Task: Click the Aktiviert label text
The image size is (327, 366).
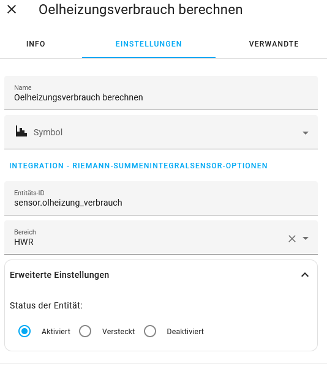Action: (56, 331)
